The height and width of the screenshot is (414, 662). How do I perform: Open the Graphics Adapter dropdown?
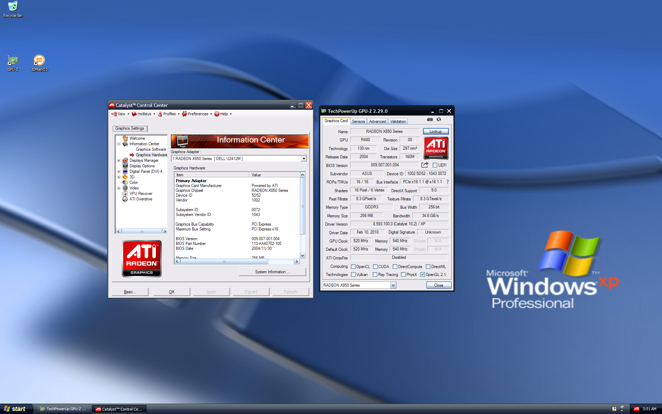tap(304, 159)
